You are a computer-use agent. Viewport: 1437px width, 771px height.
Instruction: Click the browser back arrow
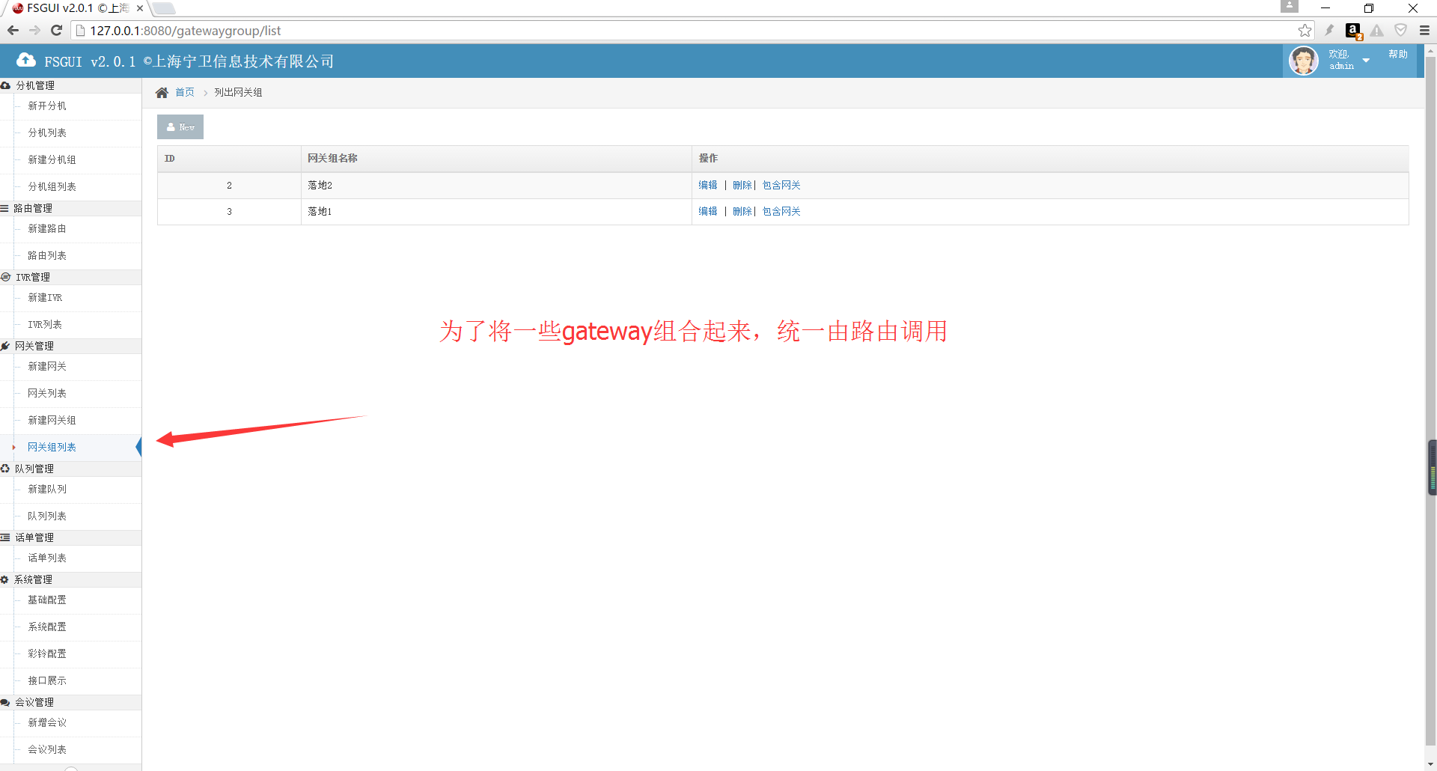[x=13, y=31]
